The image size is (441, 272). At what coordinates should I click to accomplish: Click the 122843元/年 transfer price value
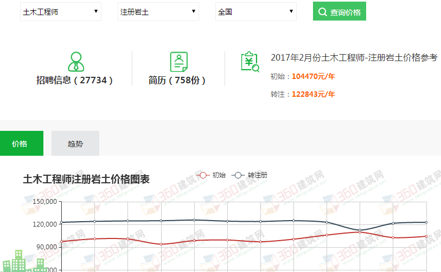click(313, 94)
